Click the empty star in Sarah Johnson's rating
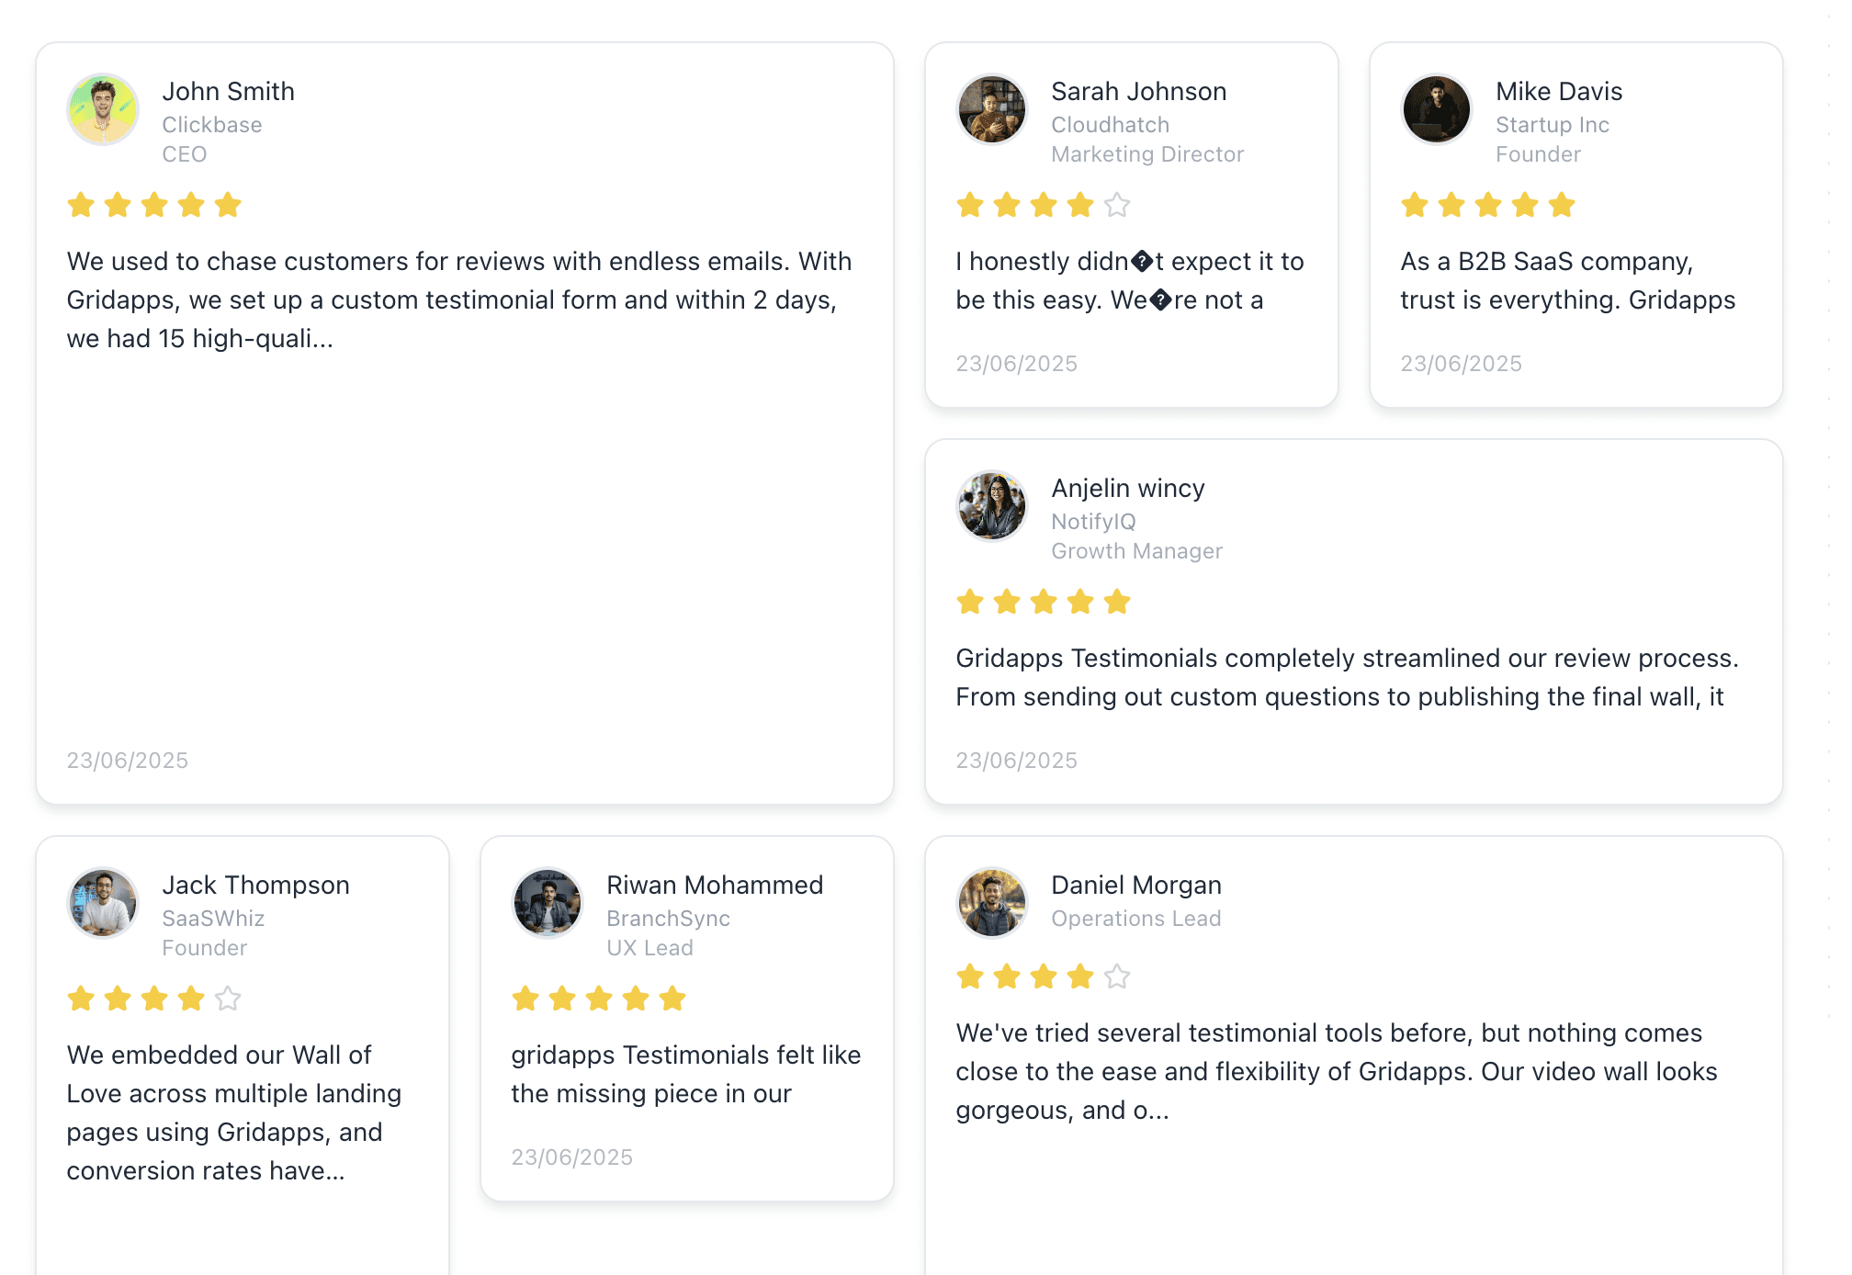The height and width of the screenshot is (1275, 1852). coord(1115,206)
